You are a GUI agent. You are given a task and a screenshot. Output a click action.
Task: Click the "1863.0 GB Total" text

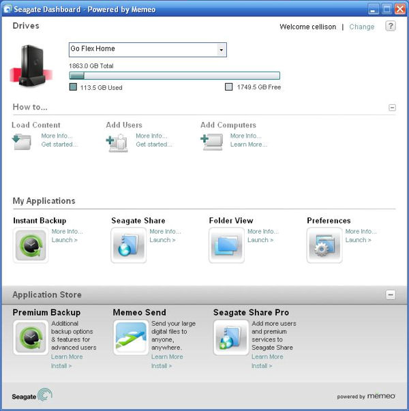(x=91, y=66)
